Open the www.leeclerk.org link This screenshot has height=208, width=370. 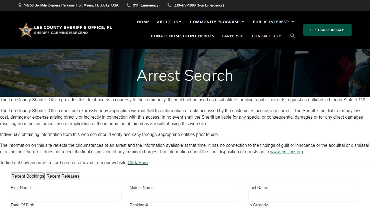286,152
